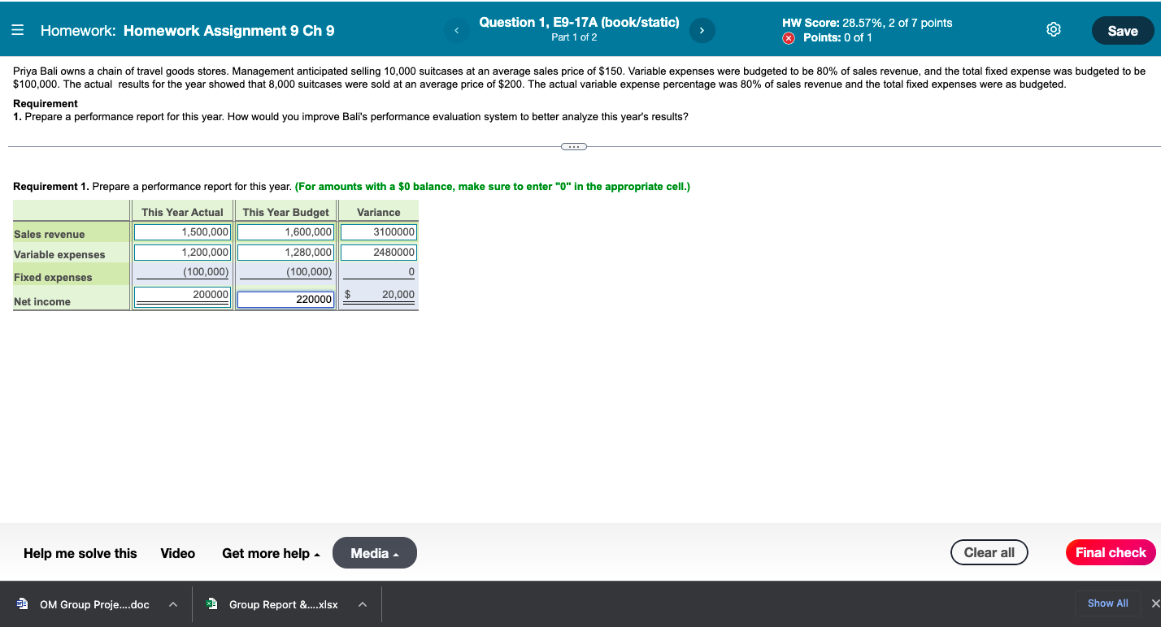Click the settings gear icon
1161x627 pixels.
coord(1053,28)
